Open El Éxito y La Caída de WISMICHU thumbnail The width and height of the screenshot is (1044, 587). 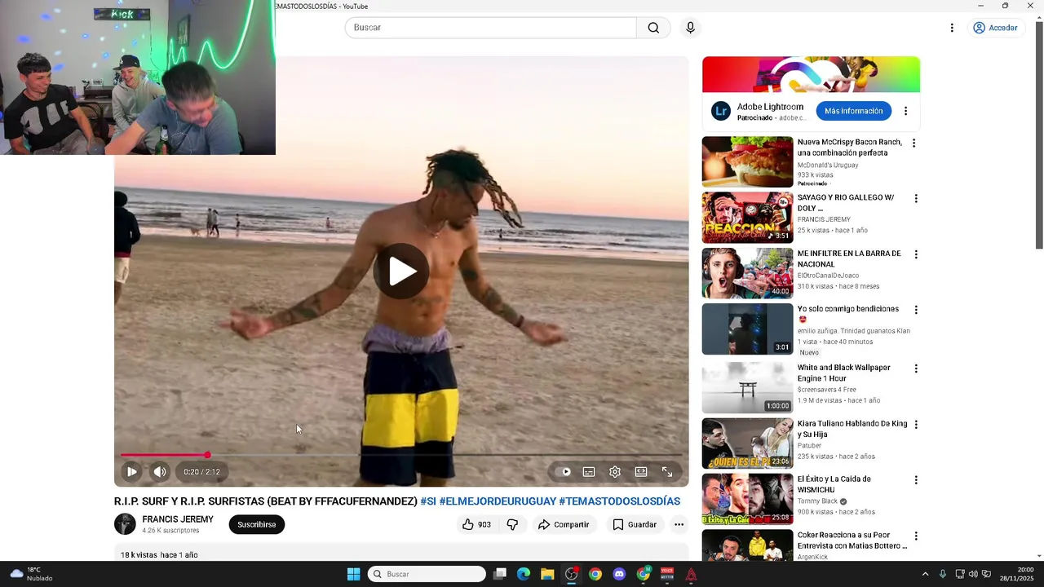[747, 499]
